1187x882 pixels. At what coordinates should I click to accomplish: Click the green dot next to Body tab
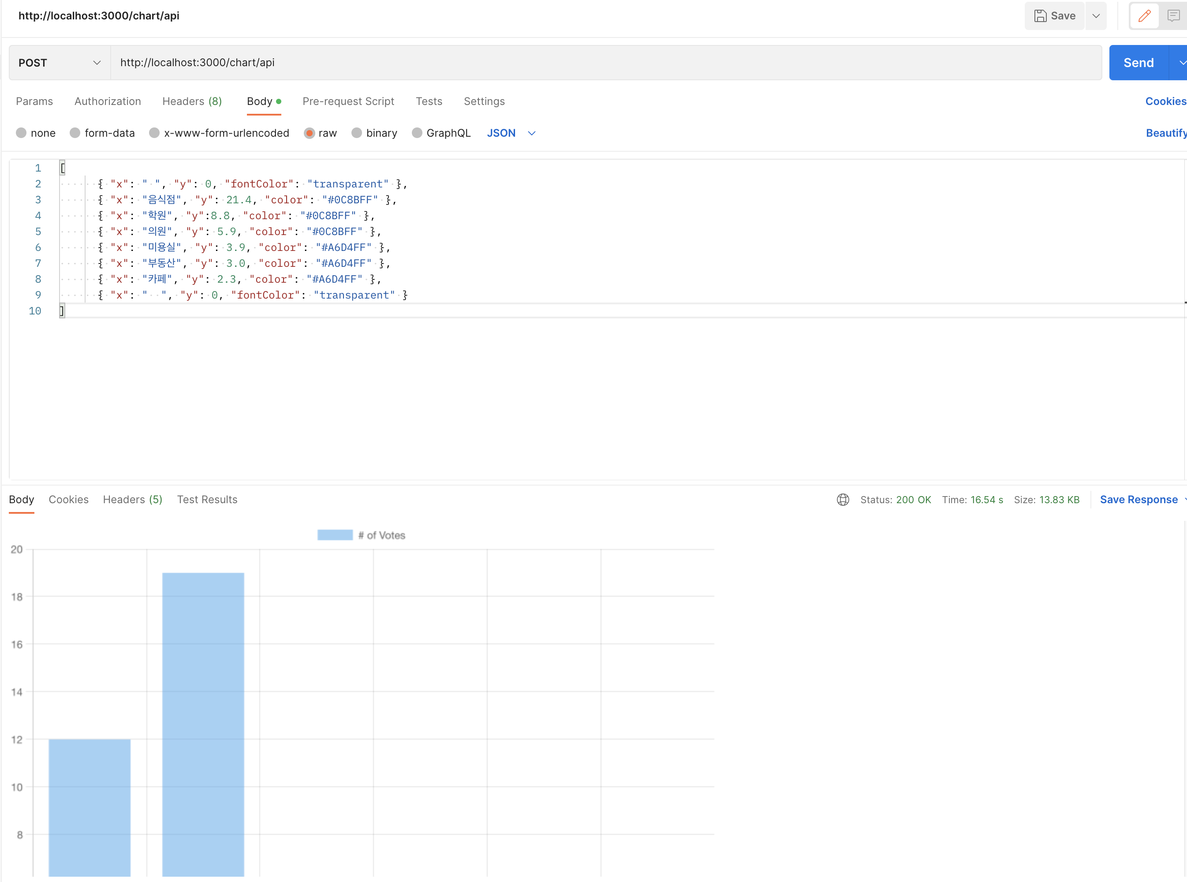point(279,101)
